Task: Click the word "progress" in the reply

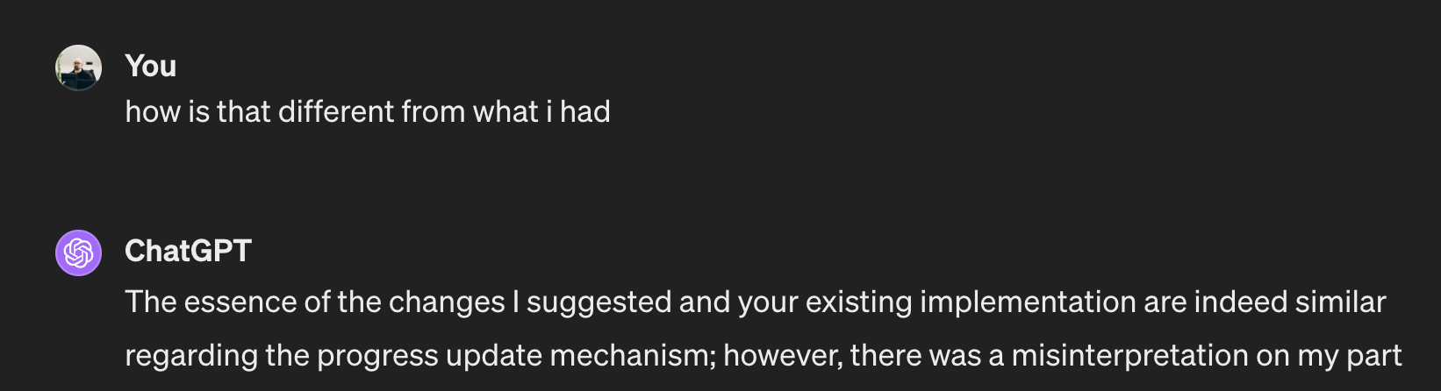Action: click(x=377, y=355)
